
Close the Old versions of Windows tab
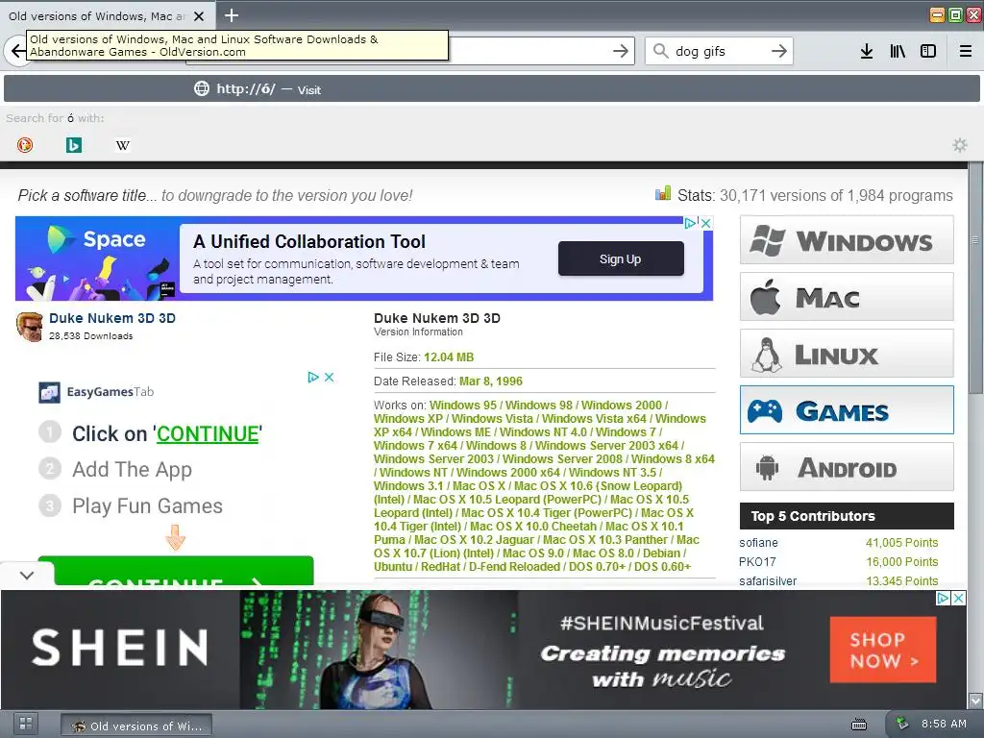click(199, 16)
